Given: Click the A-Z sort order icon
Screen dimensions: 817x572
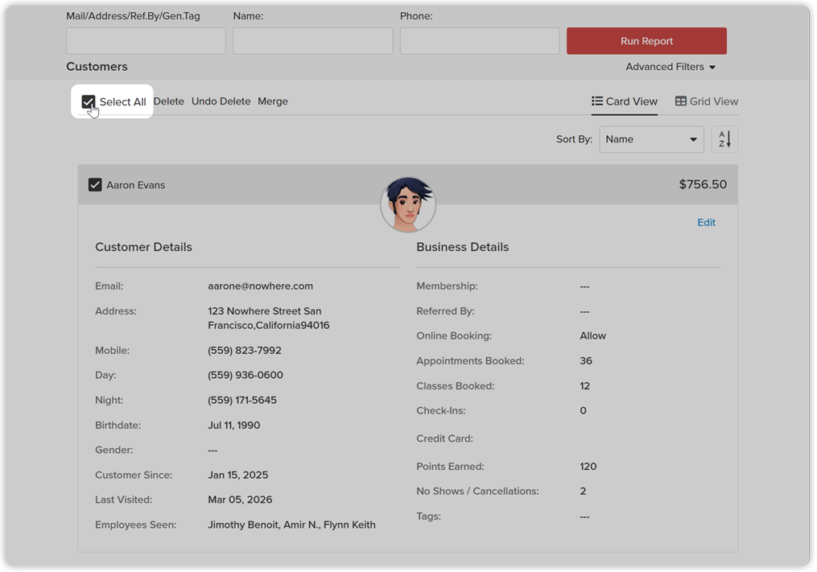Looking at the screenshot, I should (724, 139).
